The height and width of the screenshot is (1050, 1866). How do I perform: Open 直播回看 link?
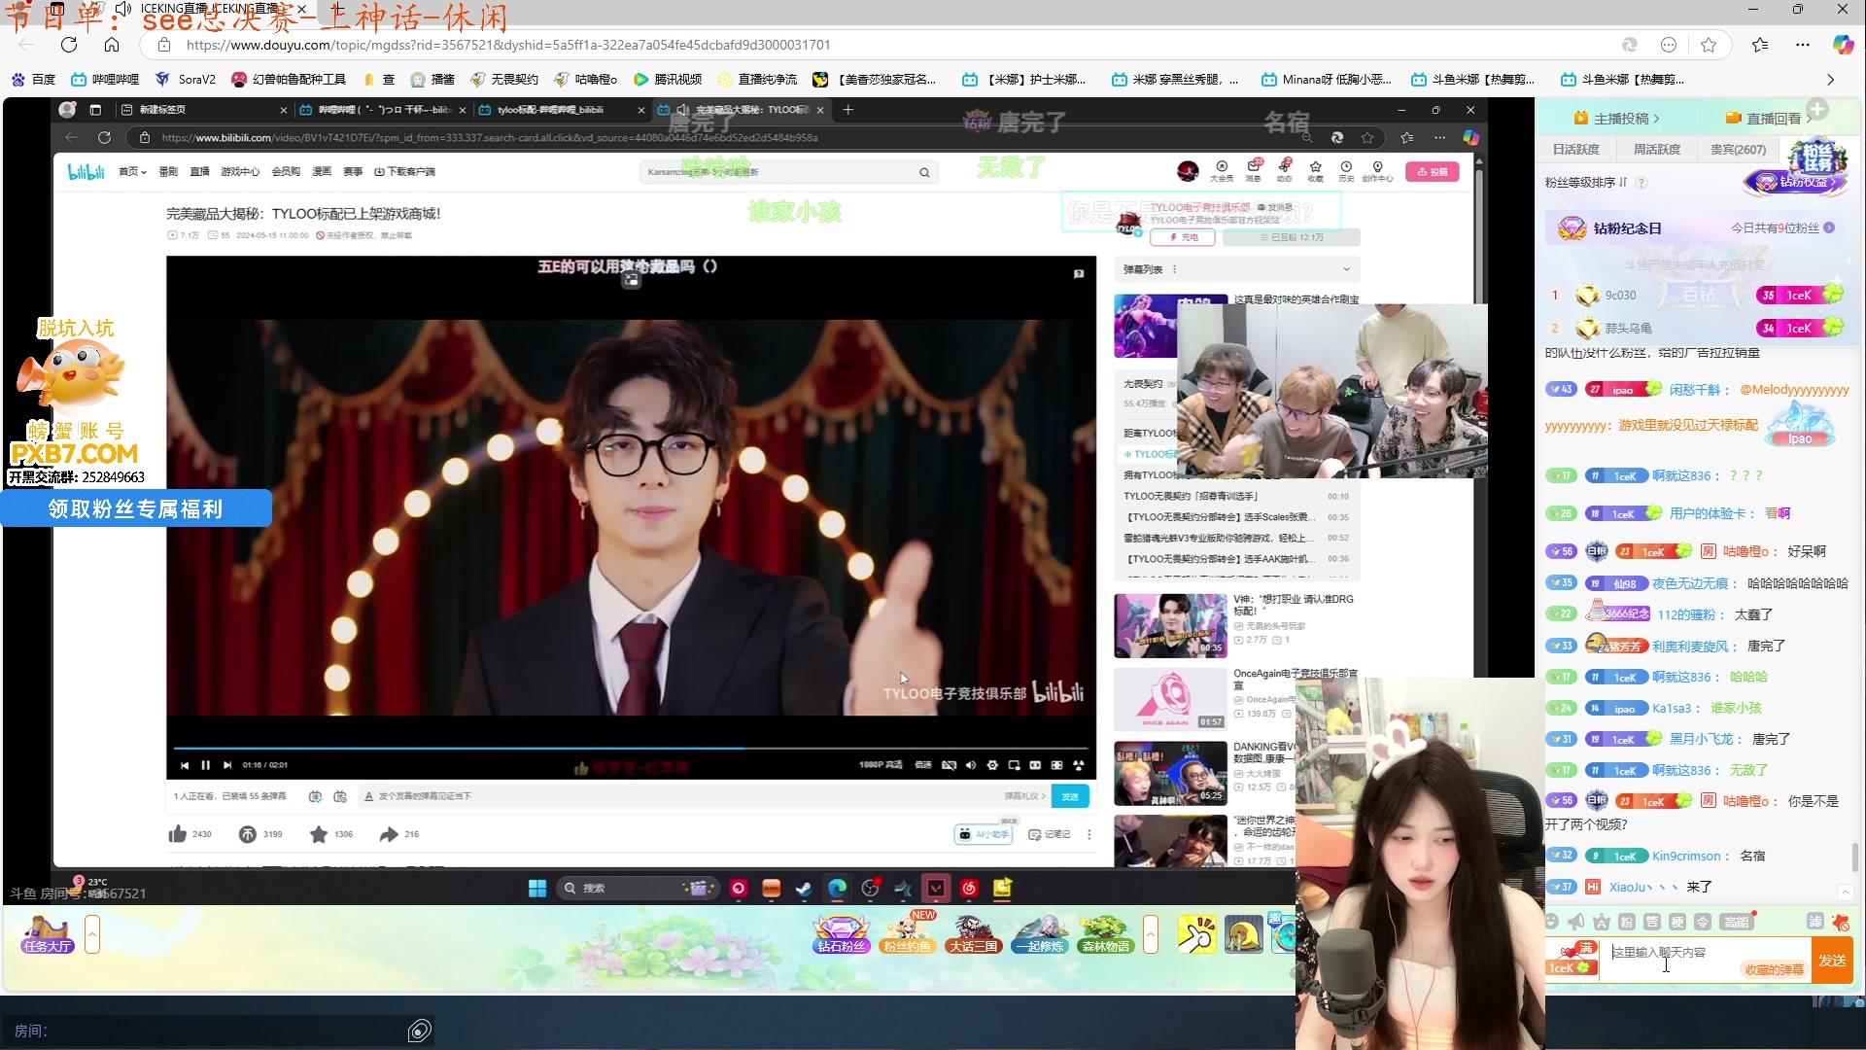click(x=1770, y=119)
